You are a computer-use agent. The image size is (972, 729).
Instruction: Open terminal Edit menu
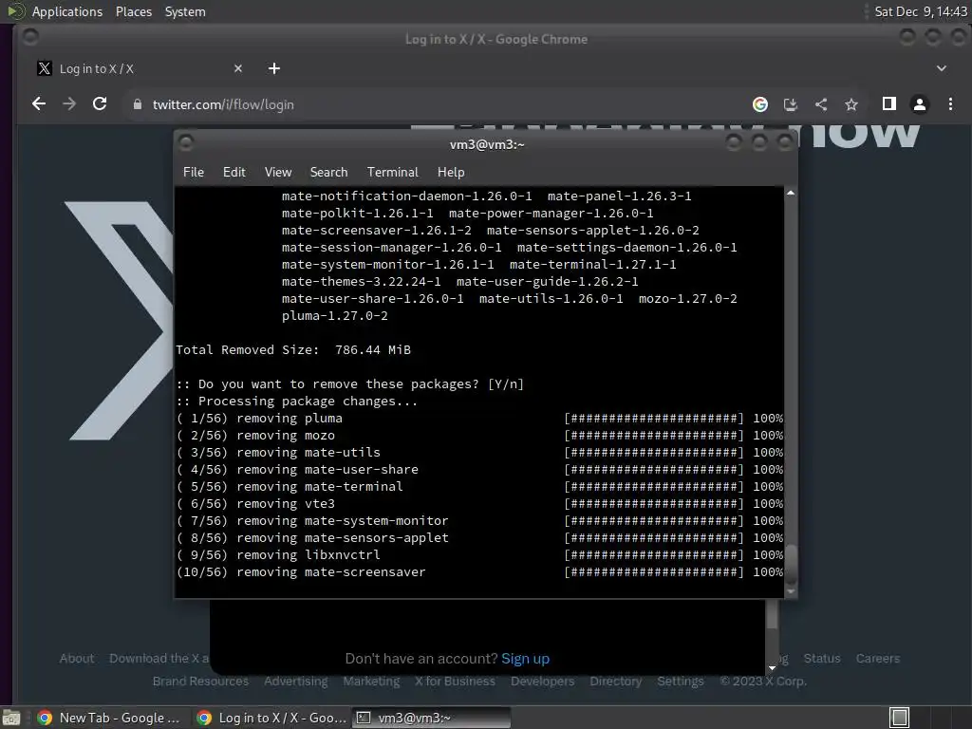click(x=234, y=173)
